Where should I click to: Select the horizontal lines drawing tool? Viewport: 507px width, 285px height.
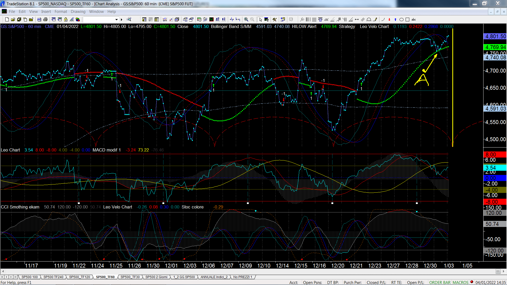(314, 20)
